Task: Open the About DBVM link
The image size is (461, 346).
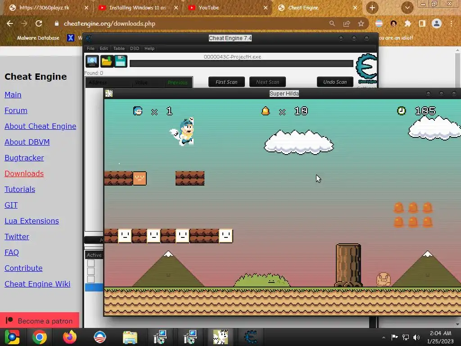Action: click(27, 142)
